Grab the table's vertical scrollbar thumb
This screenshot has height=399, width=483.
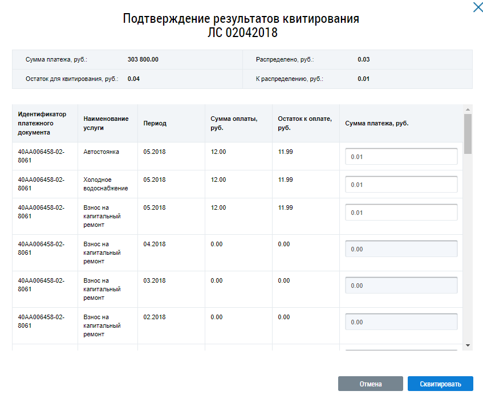pyautogui.click(x=468, y=133)
